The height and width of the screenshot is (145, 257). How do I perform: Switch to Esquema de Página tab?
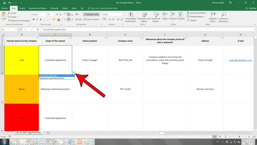[x=37, y=8]
